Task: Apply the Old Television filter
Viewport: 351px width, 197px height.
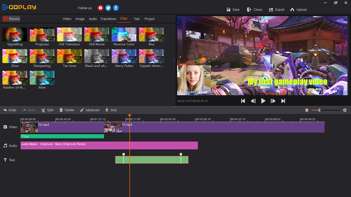Action: (x=69, y=34)
